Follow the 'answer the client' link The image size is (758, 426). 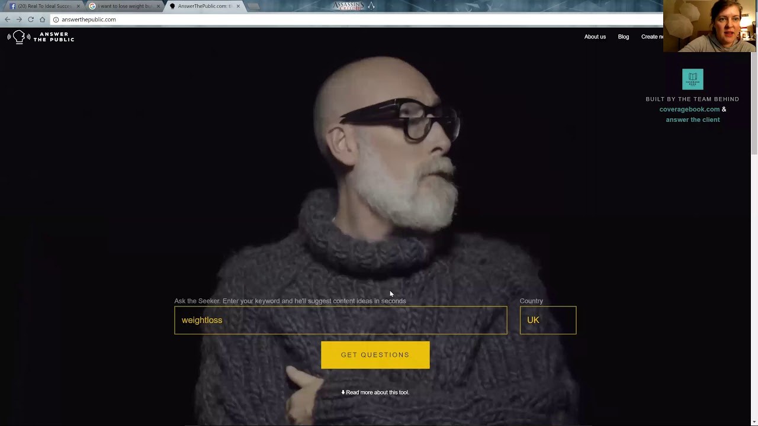coord(693,120)
